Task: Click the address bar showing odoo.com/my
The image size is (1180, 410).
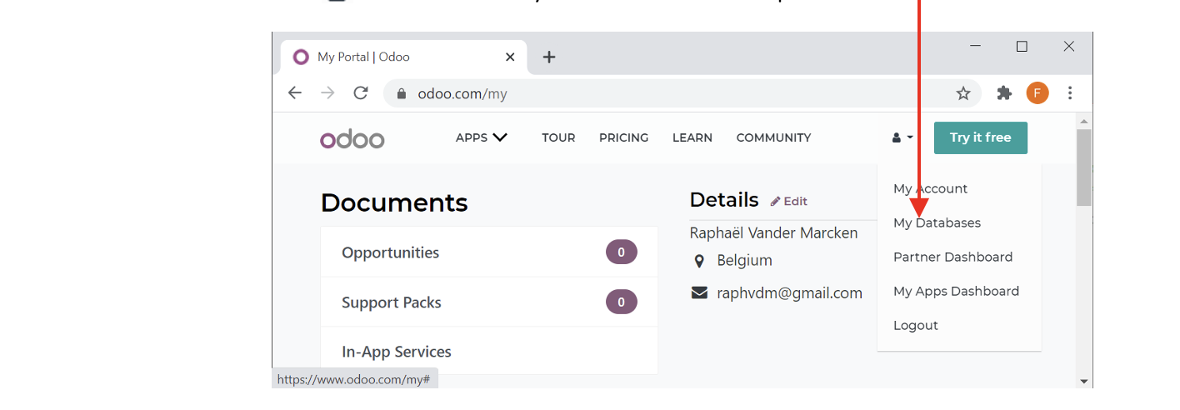Action: click(x=667, y=93)
